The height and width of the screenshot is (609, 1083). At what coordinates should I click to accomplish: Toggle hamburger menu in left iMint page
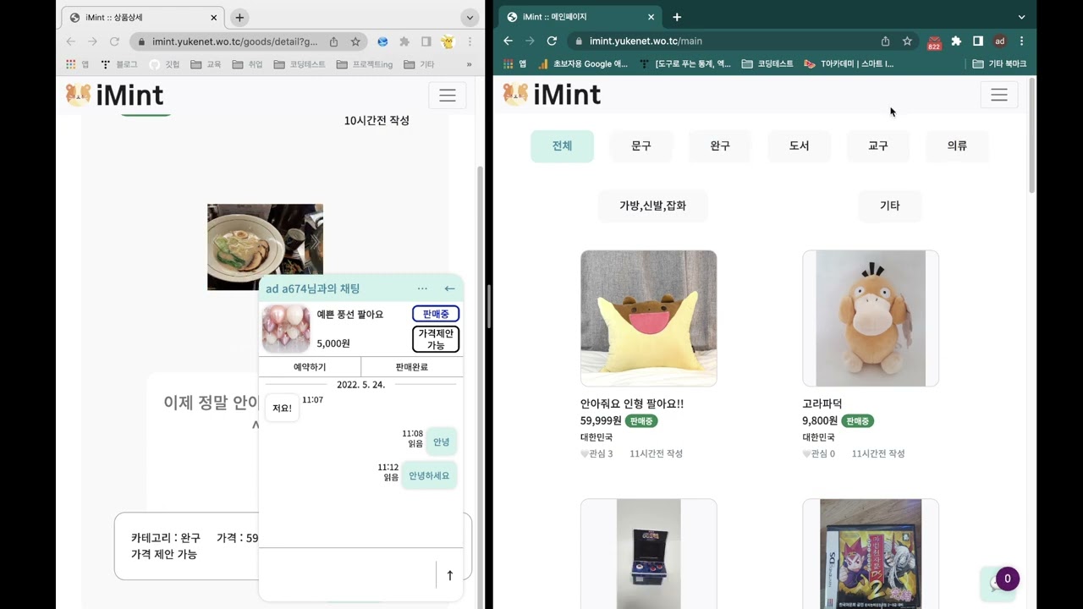tap(447, 96)
